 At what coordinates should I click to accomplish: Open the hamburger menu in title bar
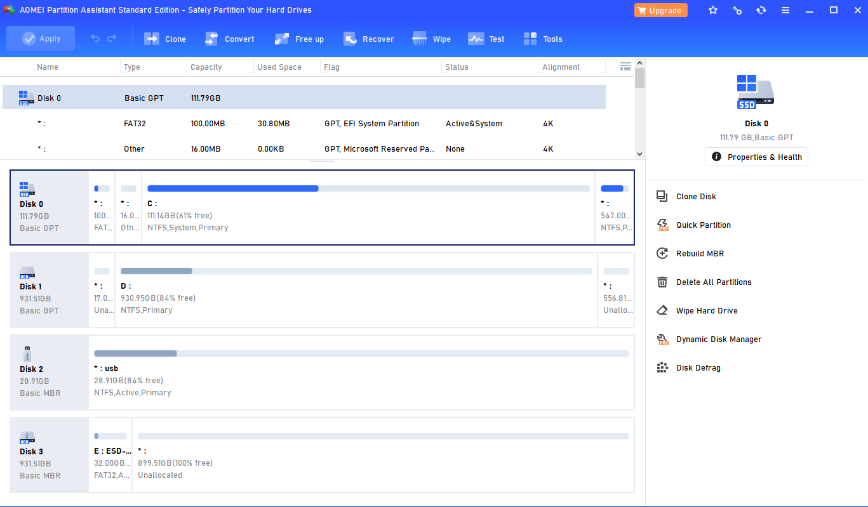pos(785,11)
